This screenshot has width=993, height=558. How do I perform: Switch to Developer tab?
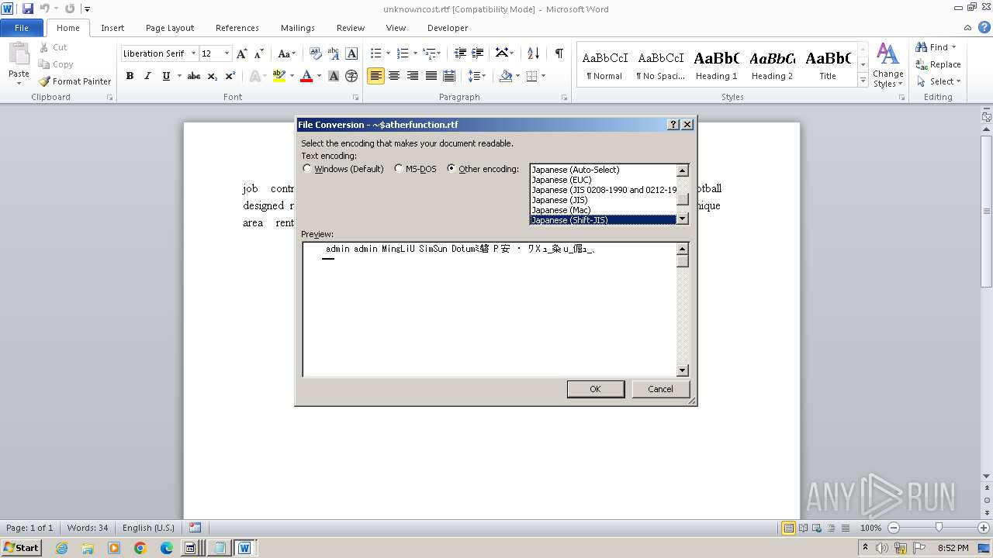tap(448, 28)
